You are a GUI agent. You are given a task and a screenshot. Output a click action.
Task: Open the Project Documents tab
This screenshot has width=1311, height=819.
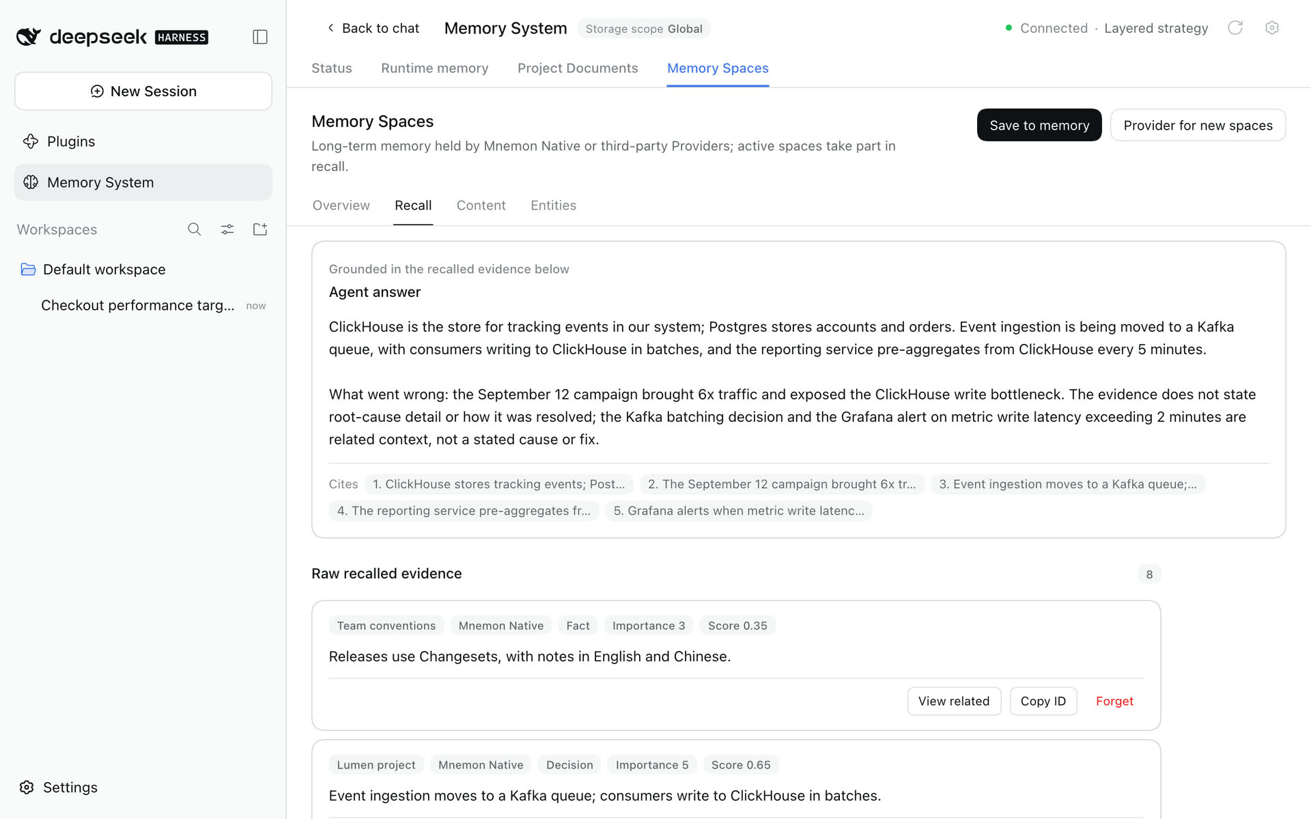[578, 68]
